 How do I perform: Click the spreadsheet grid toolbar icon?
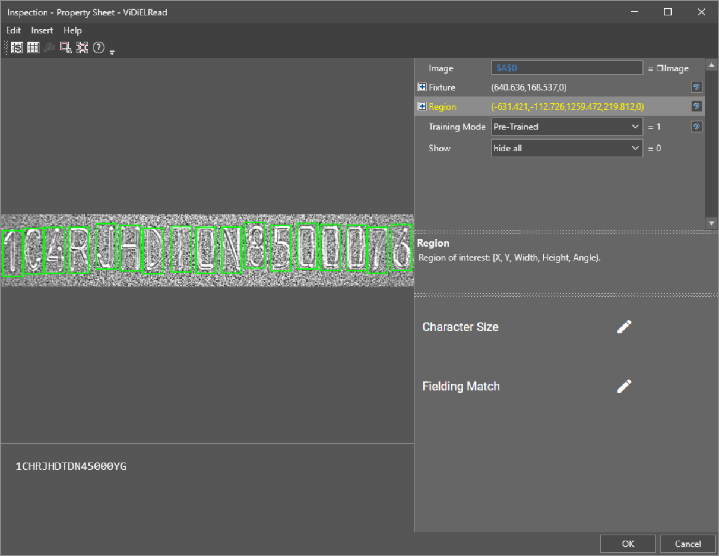point(33,48)
